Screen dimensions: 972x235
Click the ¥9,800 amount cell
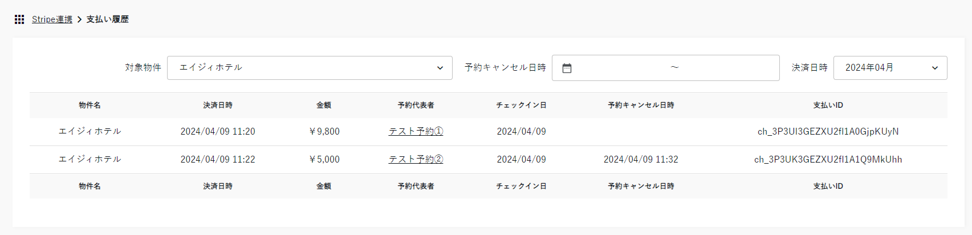tap(324, 132)
